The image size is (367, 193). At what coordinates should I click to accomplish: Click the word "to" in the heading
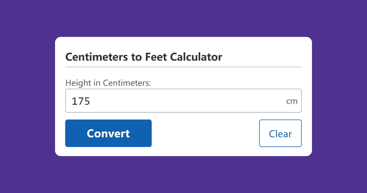(x=136, y=57)
